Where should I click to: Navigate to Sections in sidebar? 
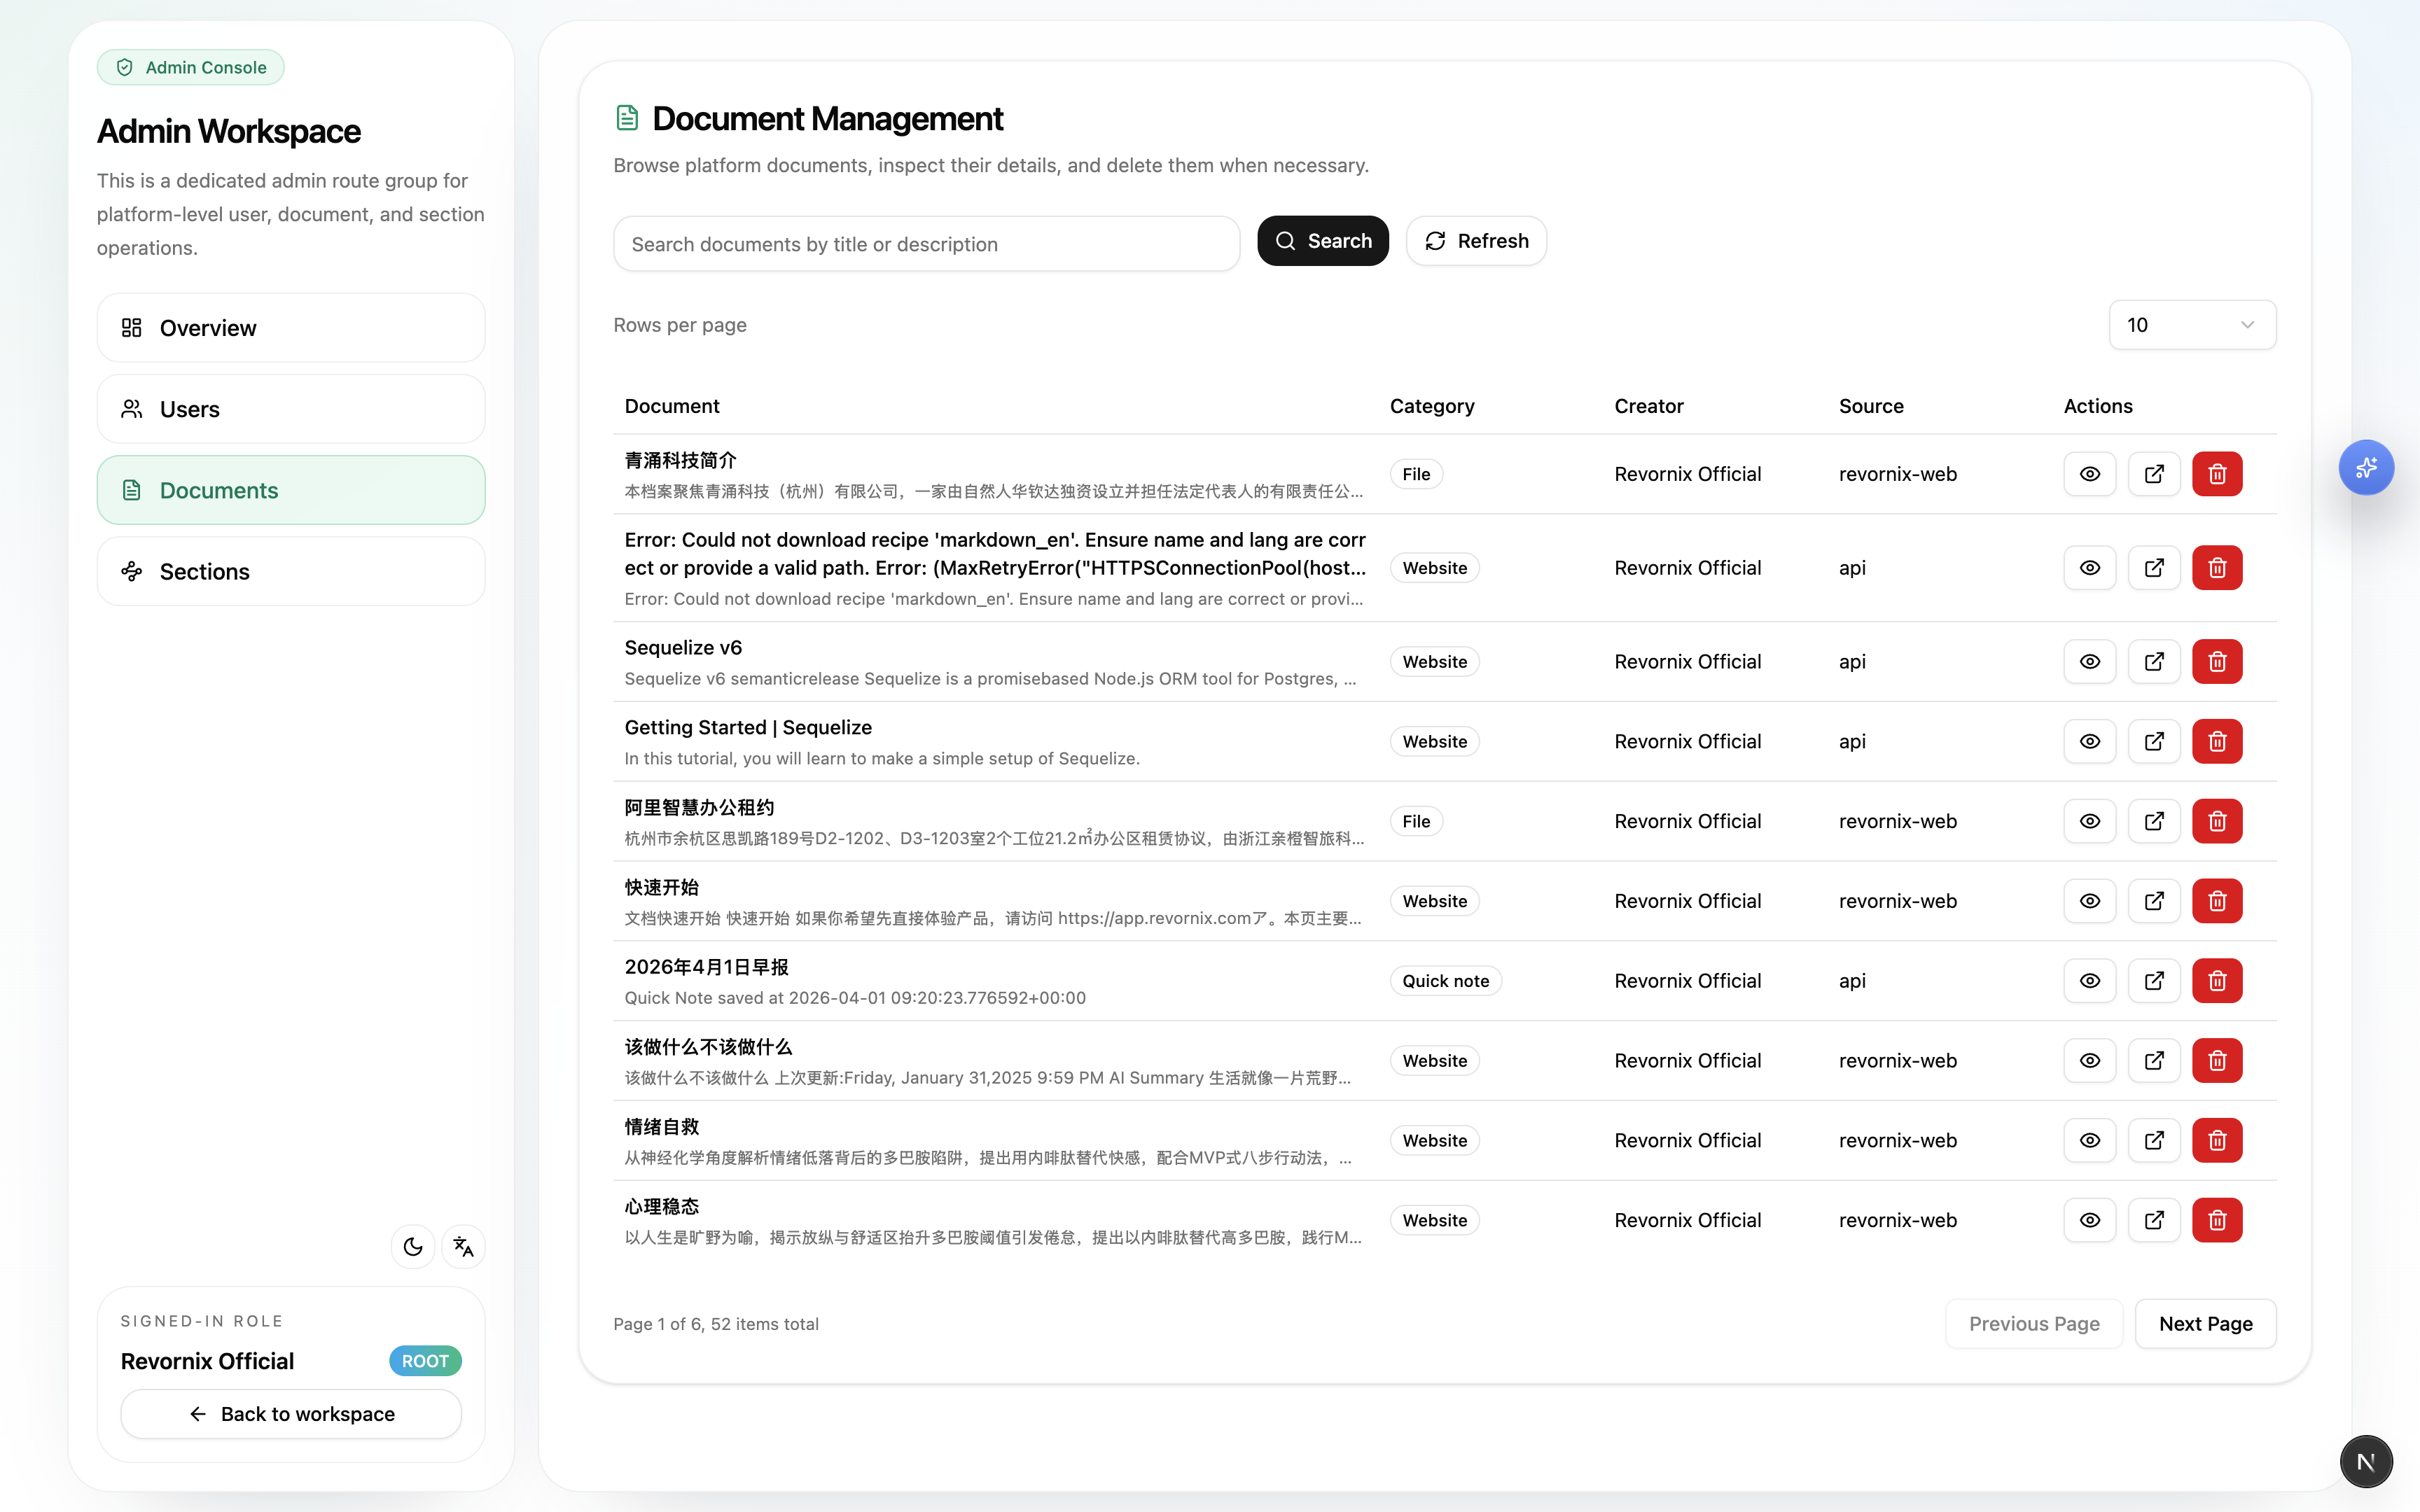[x=291, y=572]
